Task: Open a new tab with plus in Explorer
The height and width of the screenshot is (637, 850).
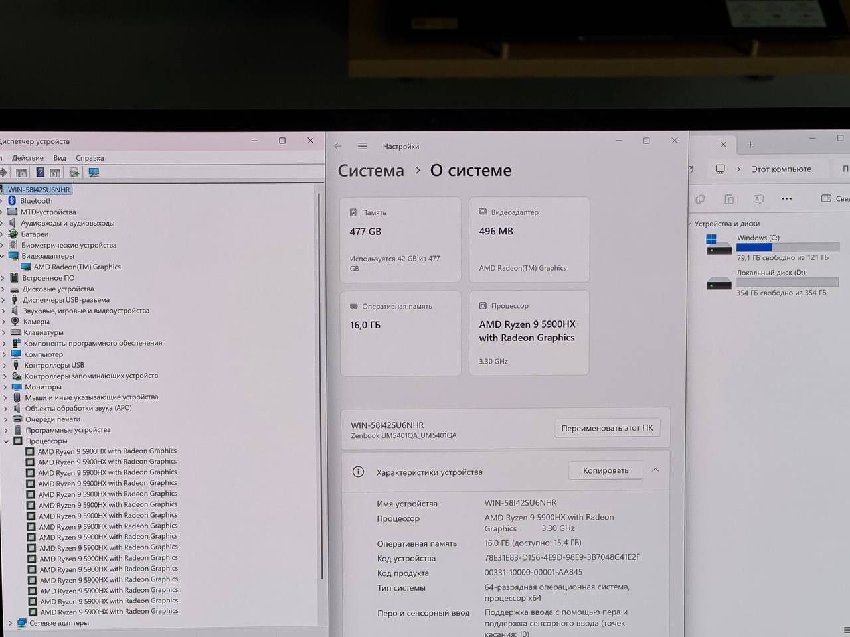Action: [750, 145]
